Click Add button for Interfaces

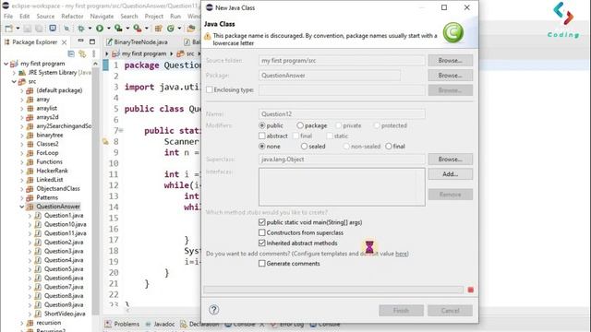[450, 174]
